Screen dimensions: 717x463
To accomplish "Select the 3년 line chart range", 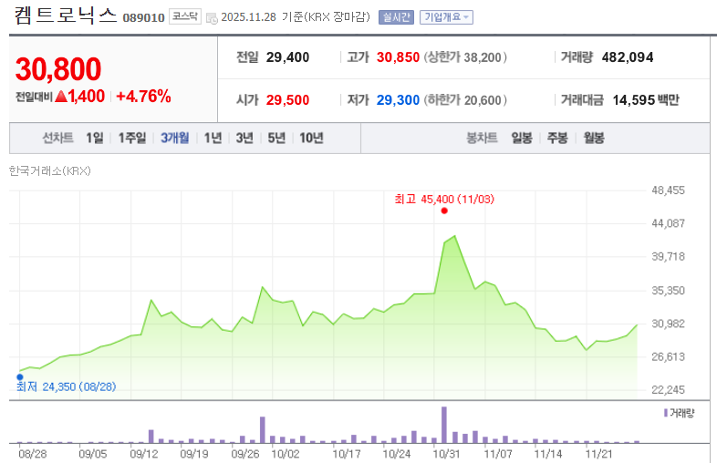I will (244, 138).
